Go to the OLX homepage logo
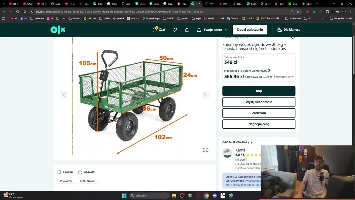The image size is (355, 200). tap(58, 30)
